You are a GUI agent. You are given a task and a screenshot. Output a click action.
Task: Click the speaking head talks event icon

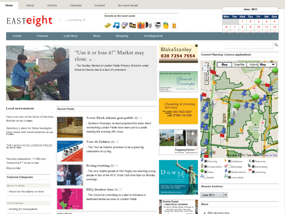pos(149,25)
